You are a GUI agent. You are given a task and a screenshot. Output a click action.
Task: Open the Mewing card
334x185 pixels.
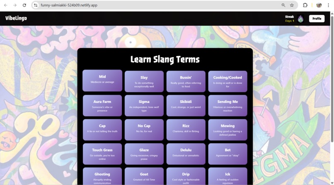(228, 130)
